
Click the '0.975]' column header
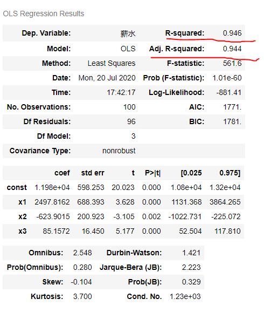click(x=230, y=173)
